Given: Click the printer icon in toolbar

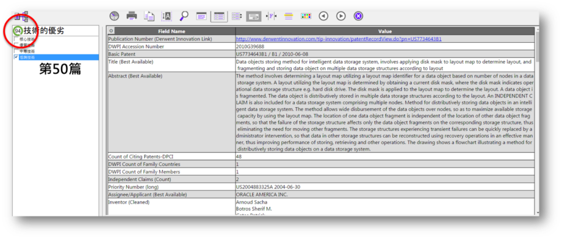Looking at the screenshot, I should tap(132, 16).
